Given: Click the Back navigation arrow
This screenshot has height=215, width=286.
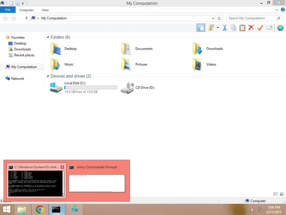Looking at the screenshot, I should [x=6, y=18].
